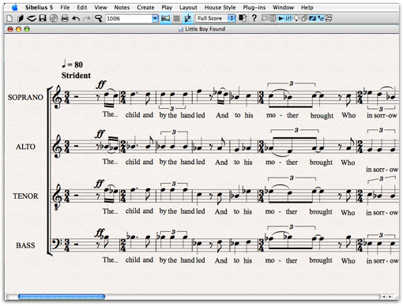Screen dimensions: 403x306
Task: Select the tenor lyric 'Who'
Action: (348, 212)
